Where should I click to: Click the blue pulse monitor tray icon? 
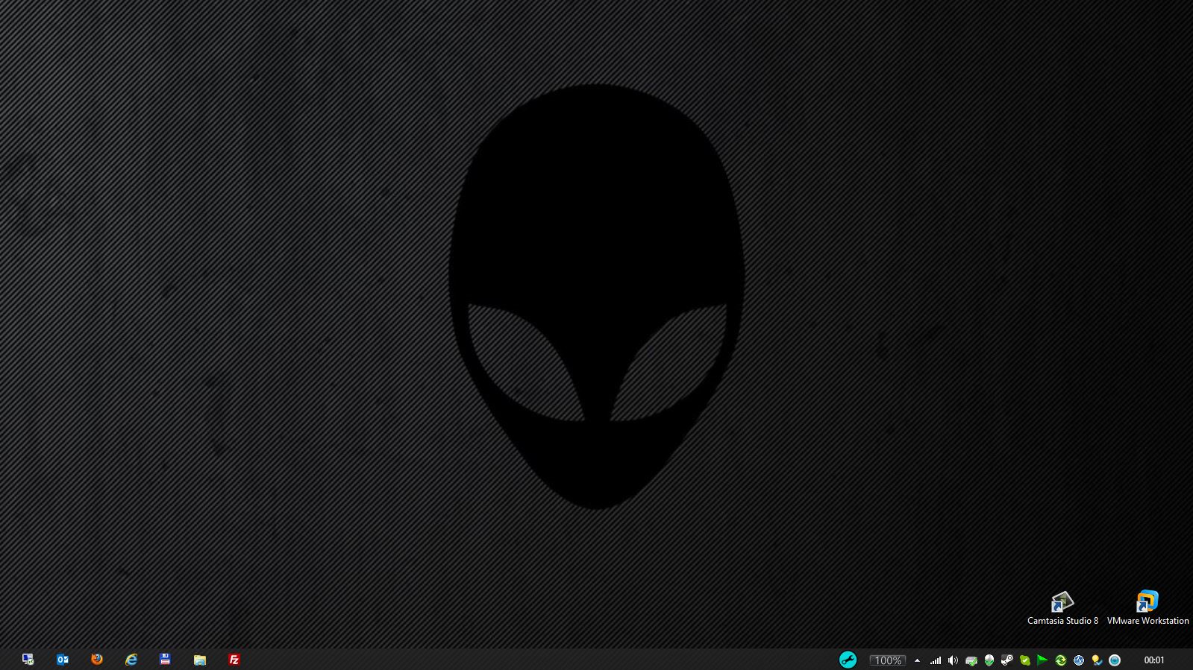pyautogui.click(x=1079, y=660)
